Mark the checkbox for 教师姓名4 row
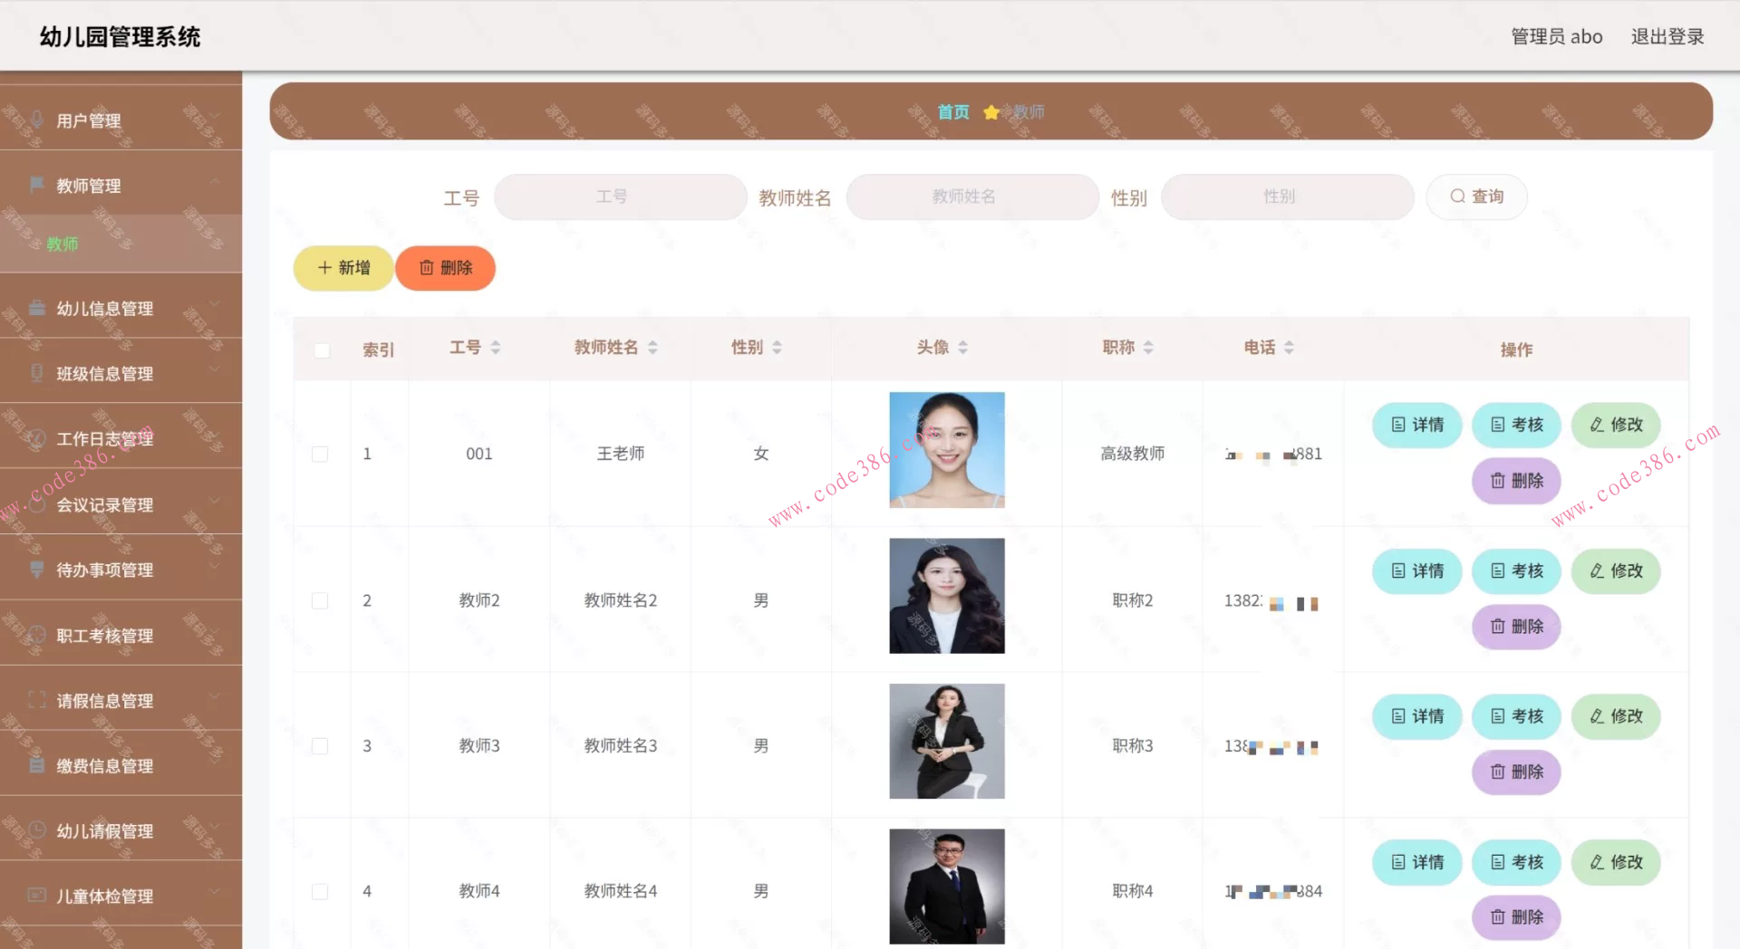 [320, 892]
